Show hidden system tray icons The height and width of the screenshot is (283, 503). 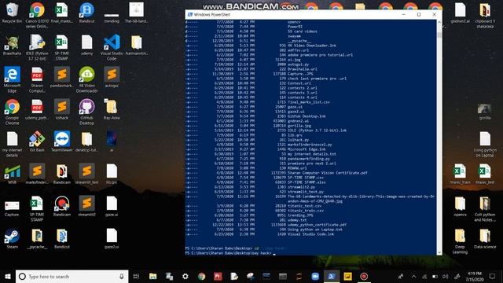[x=414, y=276]
